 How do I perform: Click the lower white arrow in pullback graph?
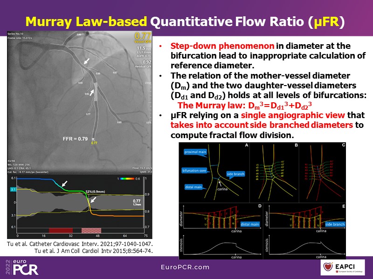tap(94, 200)
